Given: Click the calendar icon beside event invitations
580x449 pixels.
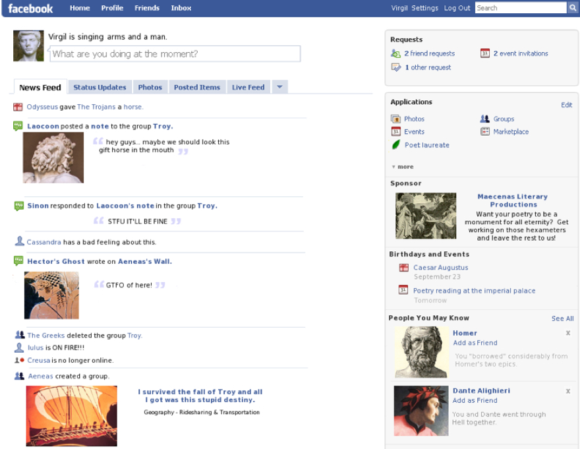Looking at the screenshot, I should [486, 53].
